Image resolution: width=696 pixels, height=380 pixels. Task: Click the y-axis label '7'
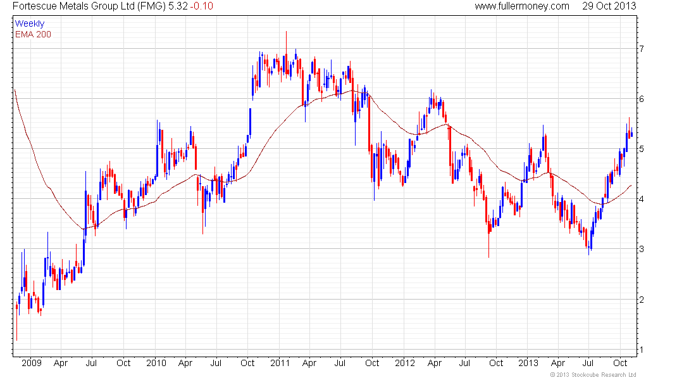pyautogui.click(x=642, y=49)
